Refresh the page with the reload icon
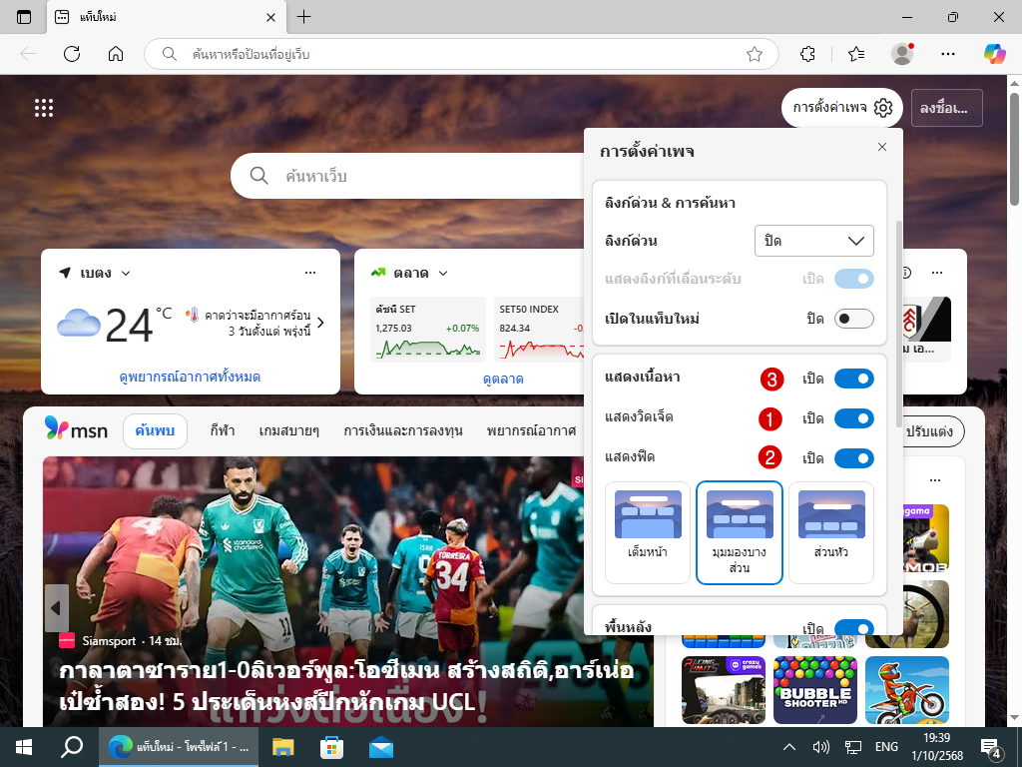Image resolution: width=1022 pixels, height=767 pixels. tap(72, 54)
